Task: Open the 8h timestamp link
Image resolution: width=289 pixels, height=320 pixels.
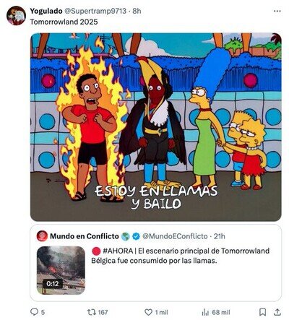Action: 137,11
